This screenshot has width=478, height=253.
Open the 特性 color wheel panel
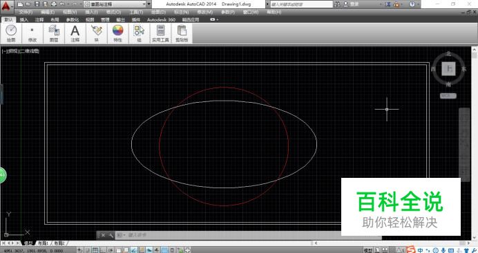pos(117,34)
